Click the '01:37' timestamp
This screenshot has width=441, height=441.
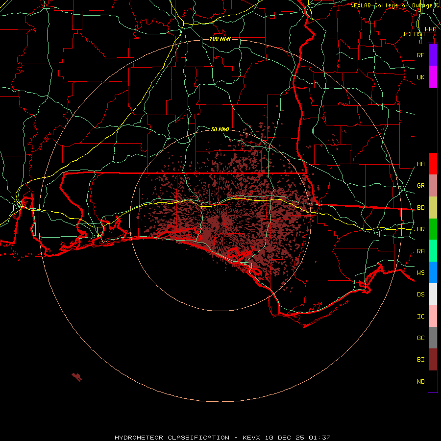click(319, 438)
